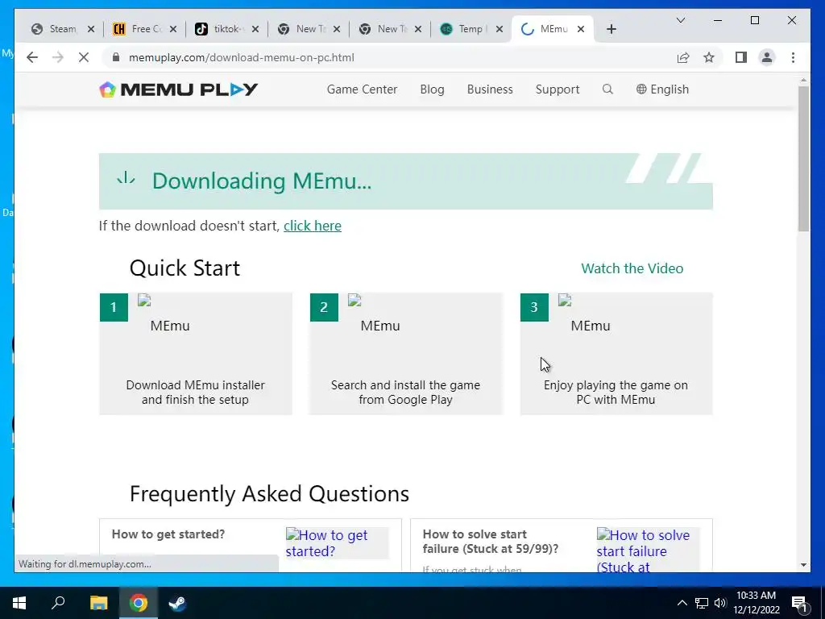Open the English language selector
This screenshot has width=825, height=619.
662,89
